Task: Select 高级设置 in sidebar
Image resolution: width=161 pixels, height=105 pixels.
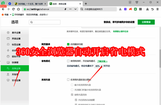Action: point(15,68)
